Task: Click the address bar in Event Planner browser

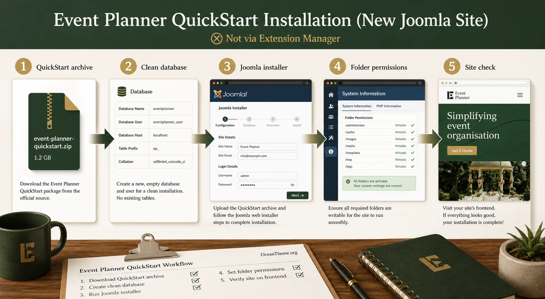Action: click(x=493, y=83)
